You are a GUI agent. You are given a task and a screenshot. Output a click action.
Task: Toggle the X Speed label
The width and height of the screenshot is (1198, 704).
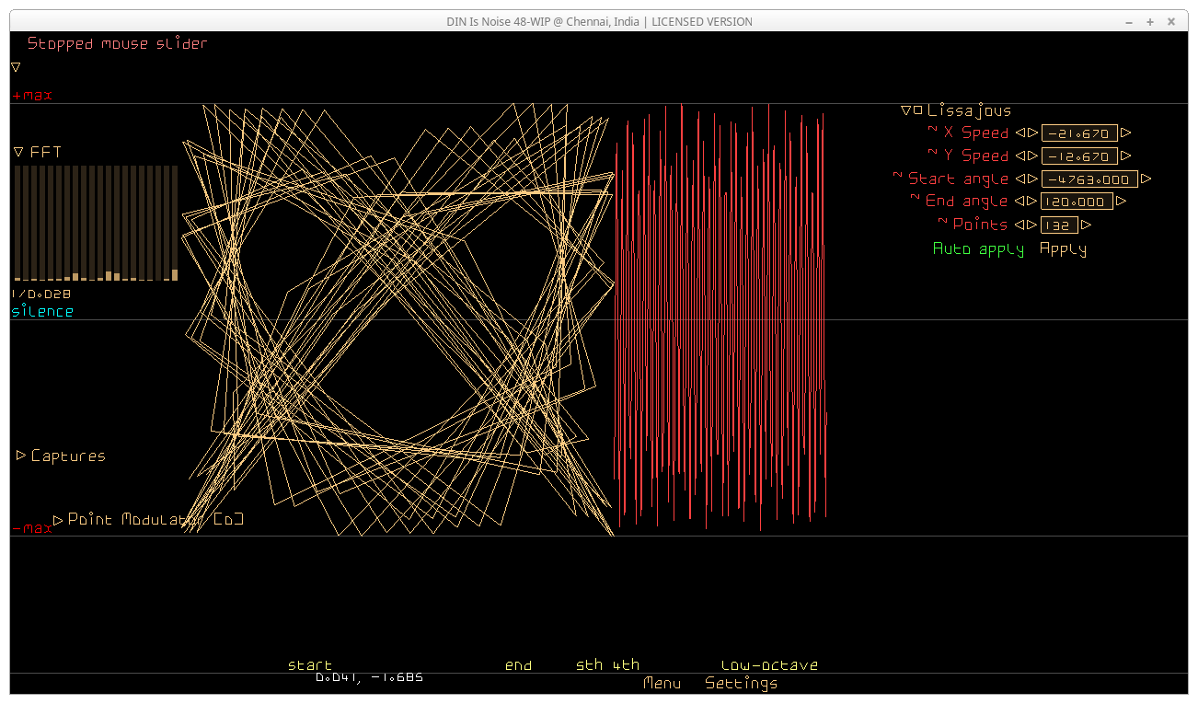(975, 133)
